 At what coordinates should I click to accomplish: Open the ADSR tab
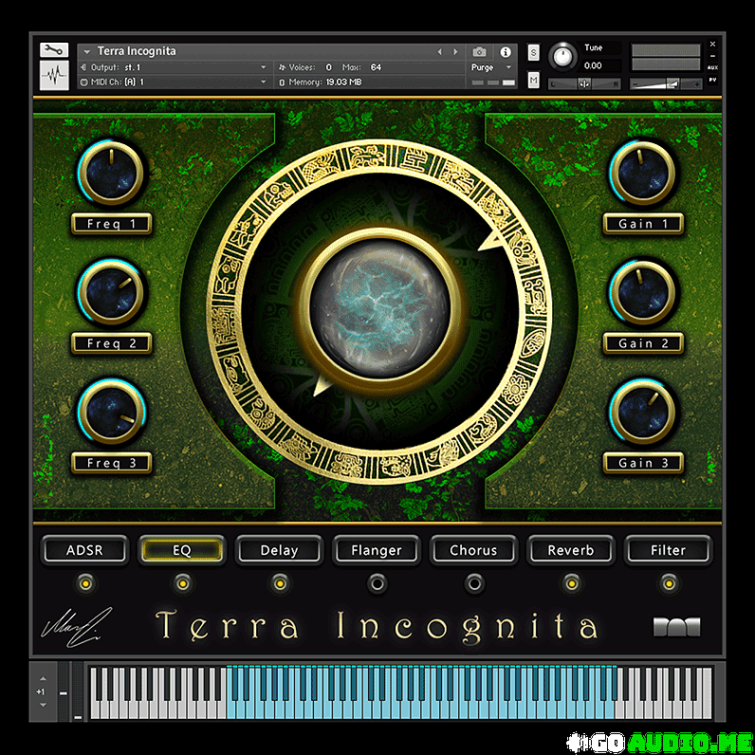coord(84,550)
